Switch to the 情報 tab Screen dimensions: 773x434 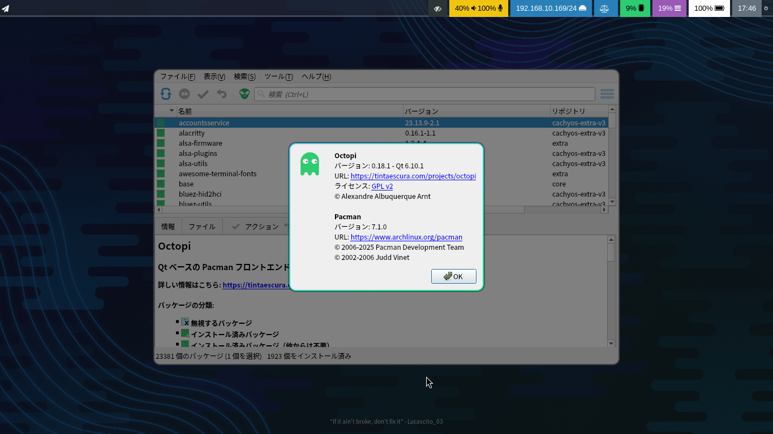point(168,227)
